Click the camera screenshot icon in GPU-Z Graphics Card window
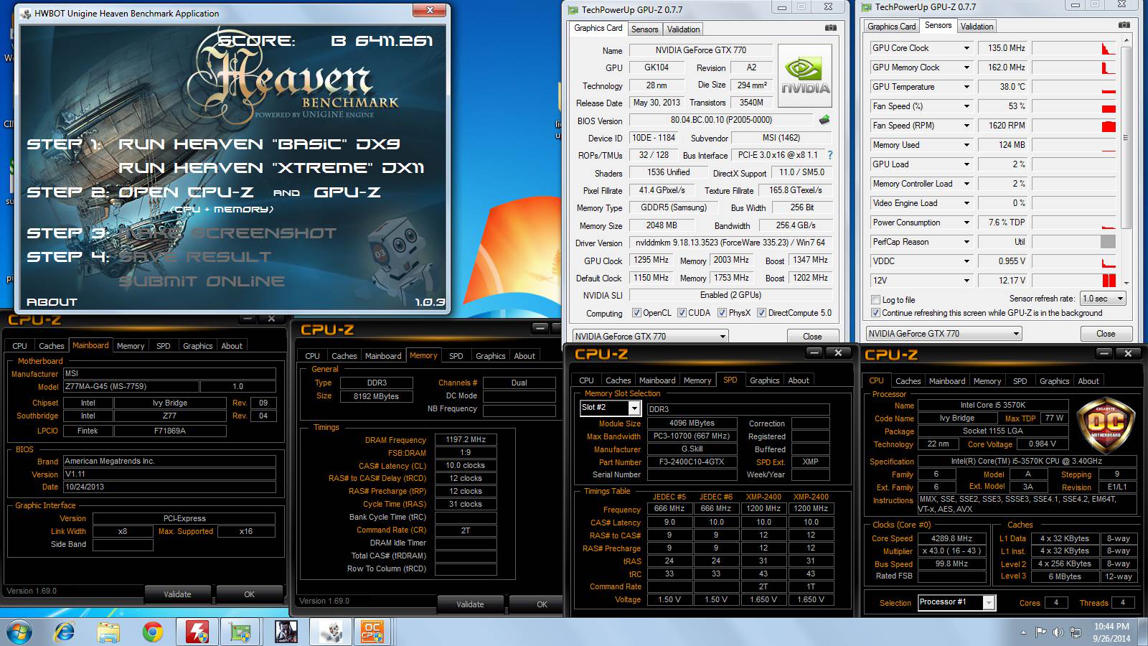The image size is (1148, 646). coord(830,28)
